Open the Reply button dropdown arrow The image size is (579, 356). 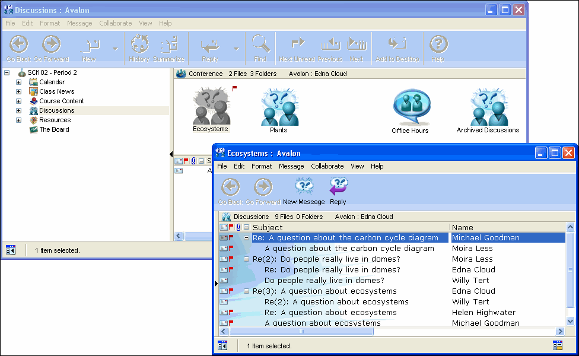tap(236, 49)
